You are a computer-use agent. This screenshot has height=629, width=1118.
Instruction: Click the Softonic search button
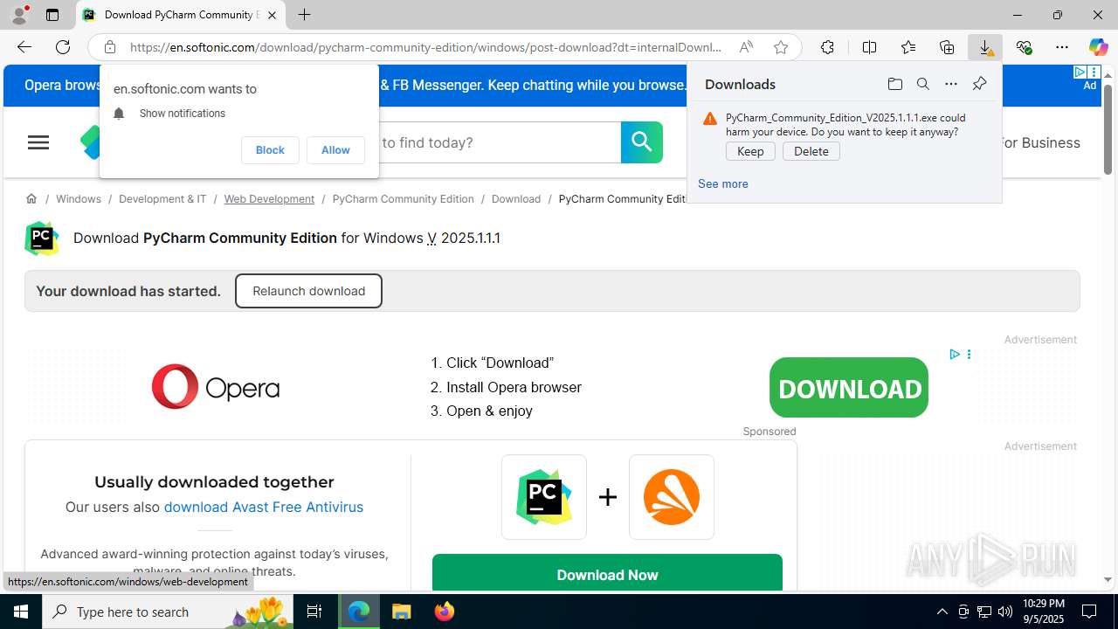point(642,142)
